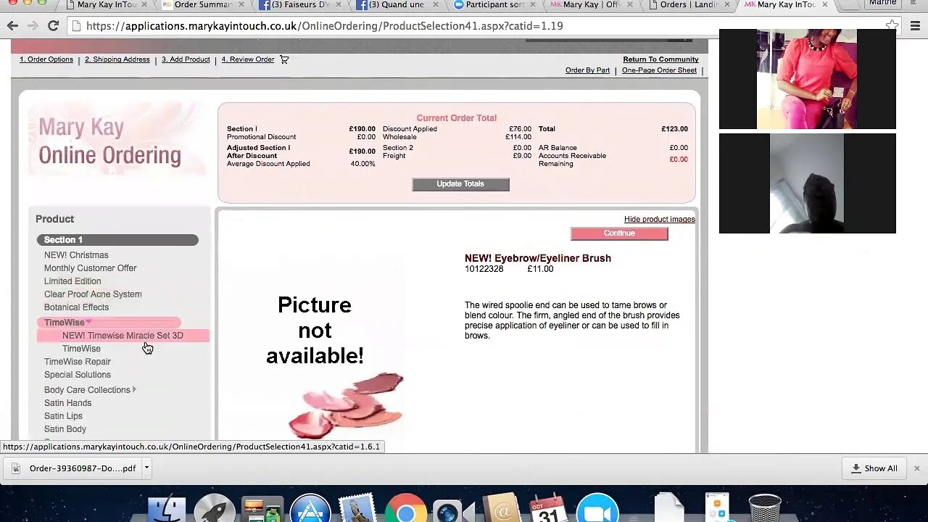This screenshot has width=928, height=522.
Task: Click Return To Community link
Action: (x=660, y=59)
